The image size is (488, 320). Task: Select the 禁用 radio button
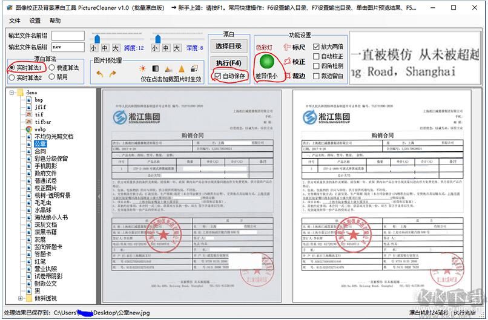(52, 77)
